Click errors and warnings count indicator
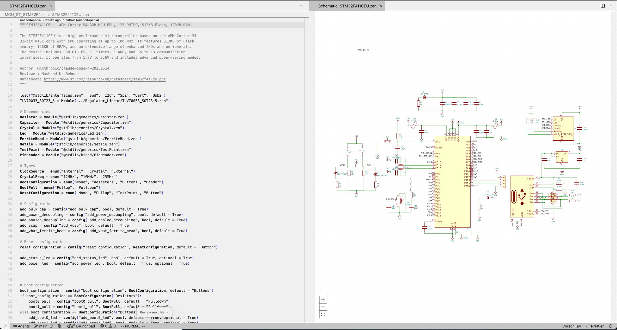The width and height of the screenshot is (617, 330). pos(108,326)
